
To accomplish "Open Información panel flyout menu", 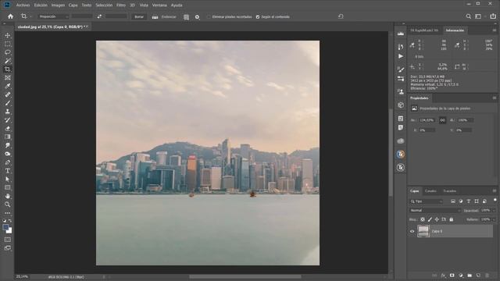I will coord(495,30).
